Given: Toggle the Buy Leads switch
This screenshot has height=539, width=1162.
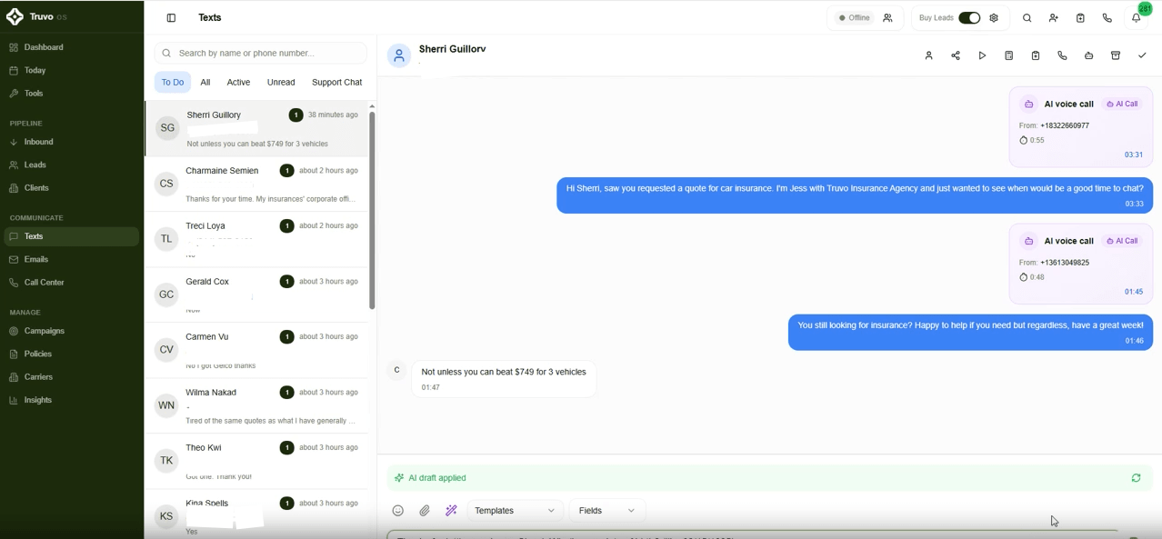Looking at the screenshot, I should point(969,18).
